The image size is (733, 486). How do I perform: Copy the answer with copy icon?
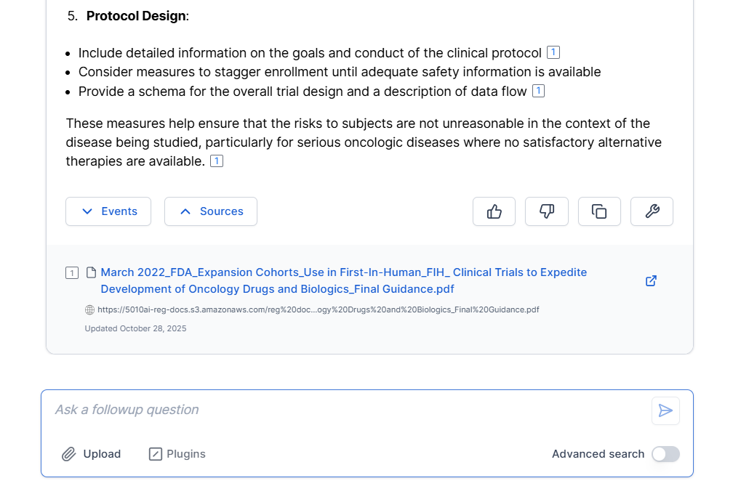(599, 211)
